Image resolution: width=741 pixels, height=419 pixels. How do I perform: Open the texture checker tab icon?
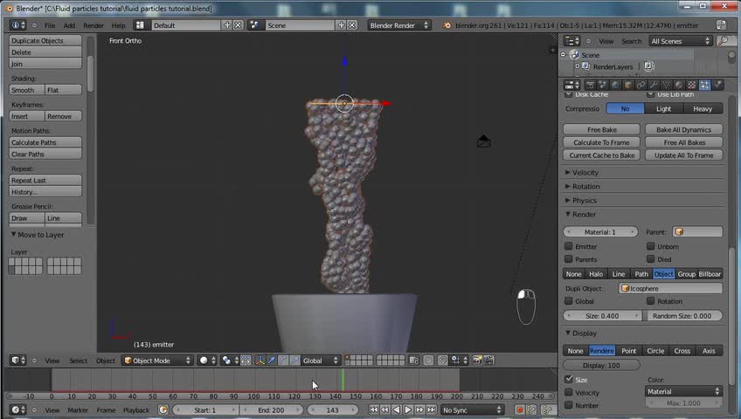pos(692,85)
